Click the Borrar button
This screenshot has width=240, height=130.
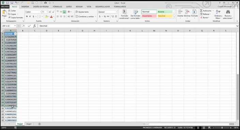(205, 18)
